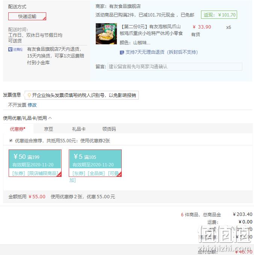Viewport: 254px width, 255px height.
Task: Click the product price ¥33.90
Action: point(202,27)
